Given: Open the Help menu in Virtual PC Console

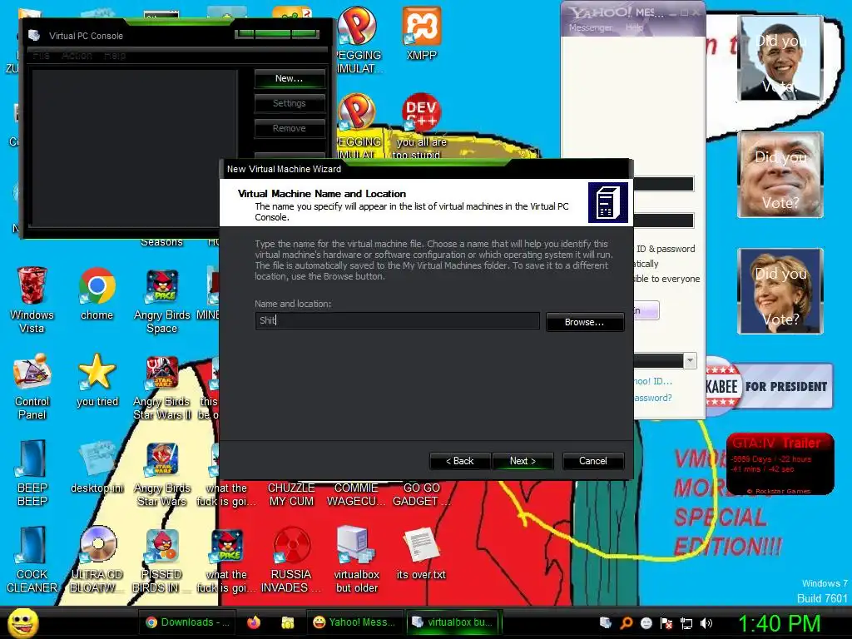Looking at the screenshot, I should [x=115, y=56].
